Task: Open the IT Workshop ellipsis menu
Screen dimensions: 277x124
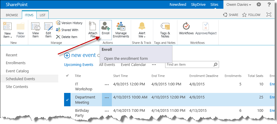Action: (x=107, y=85)
